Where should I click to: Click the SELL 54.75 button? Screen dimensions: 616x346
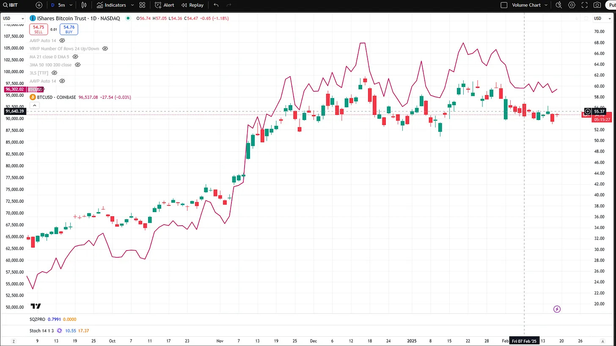(38, 29)
